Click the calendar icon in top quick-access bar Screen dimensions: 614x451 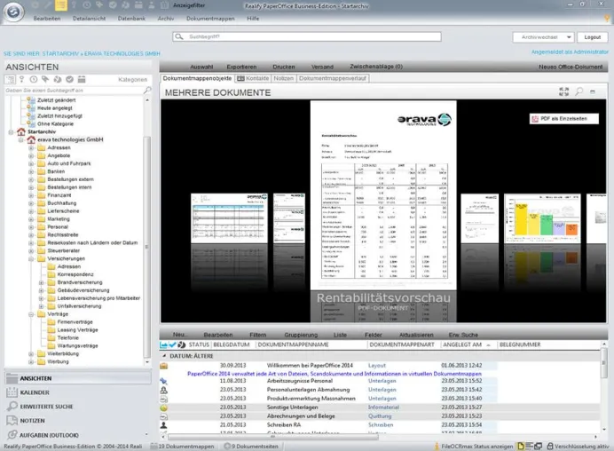pyautogui.click(x=138, y=5)
